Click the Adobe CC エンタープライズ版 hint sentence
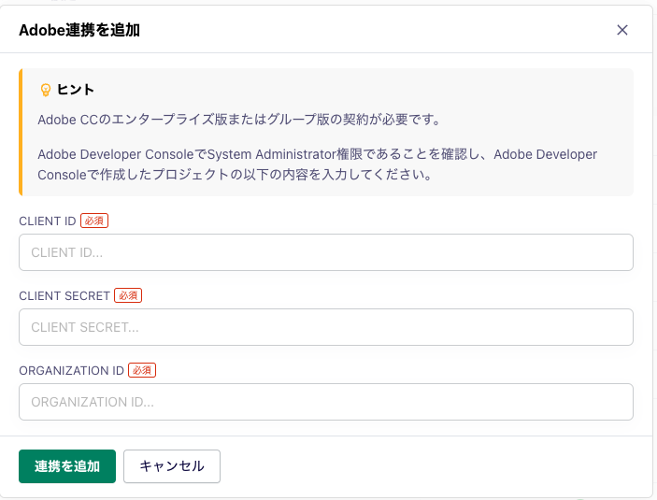Screen dimensions: 657x500 tap(239, 120)
